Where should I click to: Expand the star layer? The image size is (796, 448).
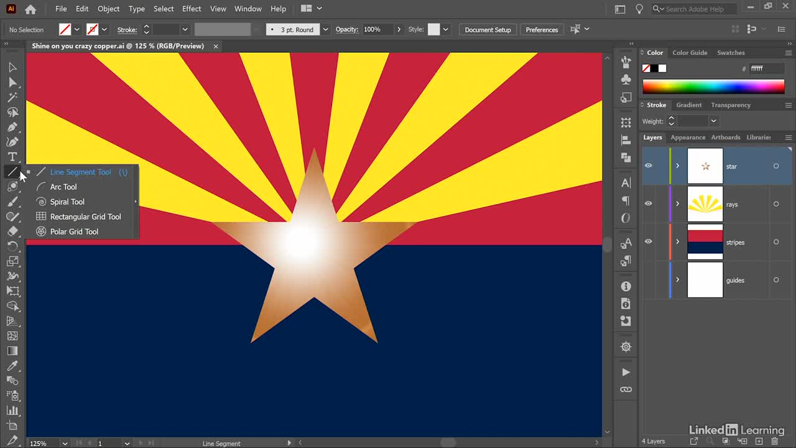[x=678, y=166]
